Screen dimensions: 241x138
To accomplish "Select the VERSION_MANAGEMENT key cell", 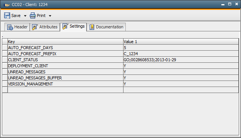I will pos(66,84).
